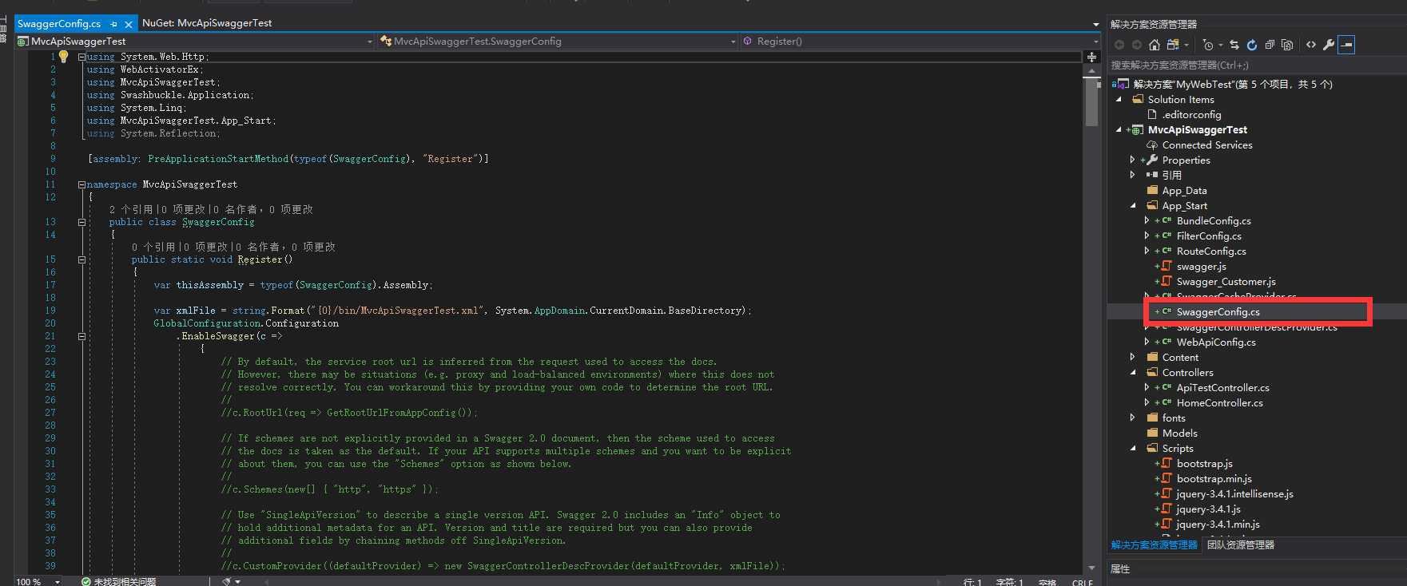Collapse the Scripts folder
Image resolution: width=1407 pixels, height=586 pixels.
pos(1132,448)
